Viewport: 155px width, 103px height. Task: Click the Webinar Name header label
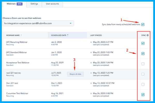[13, 35]
